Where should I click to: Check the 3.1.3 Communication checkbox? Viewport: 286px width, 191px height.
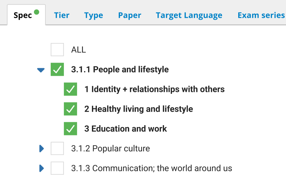pyautogui.click(x=57, y=168)
